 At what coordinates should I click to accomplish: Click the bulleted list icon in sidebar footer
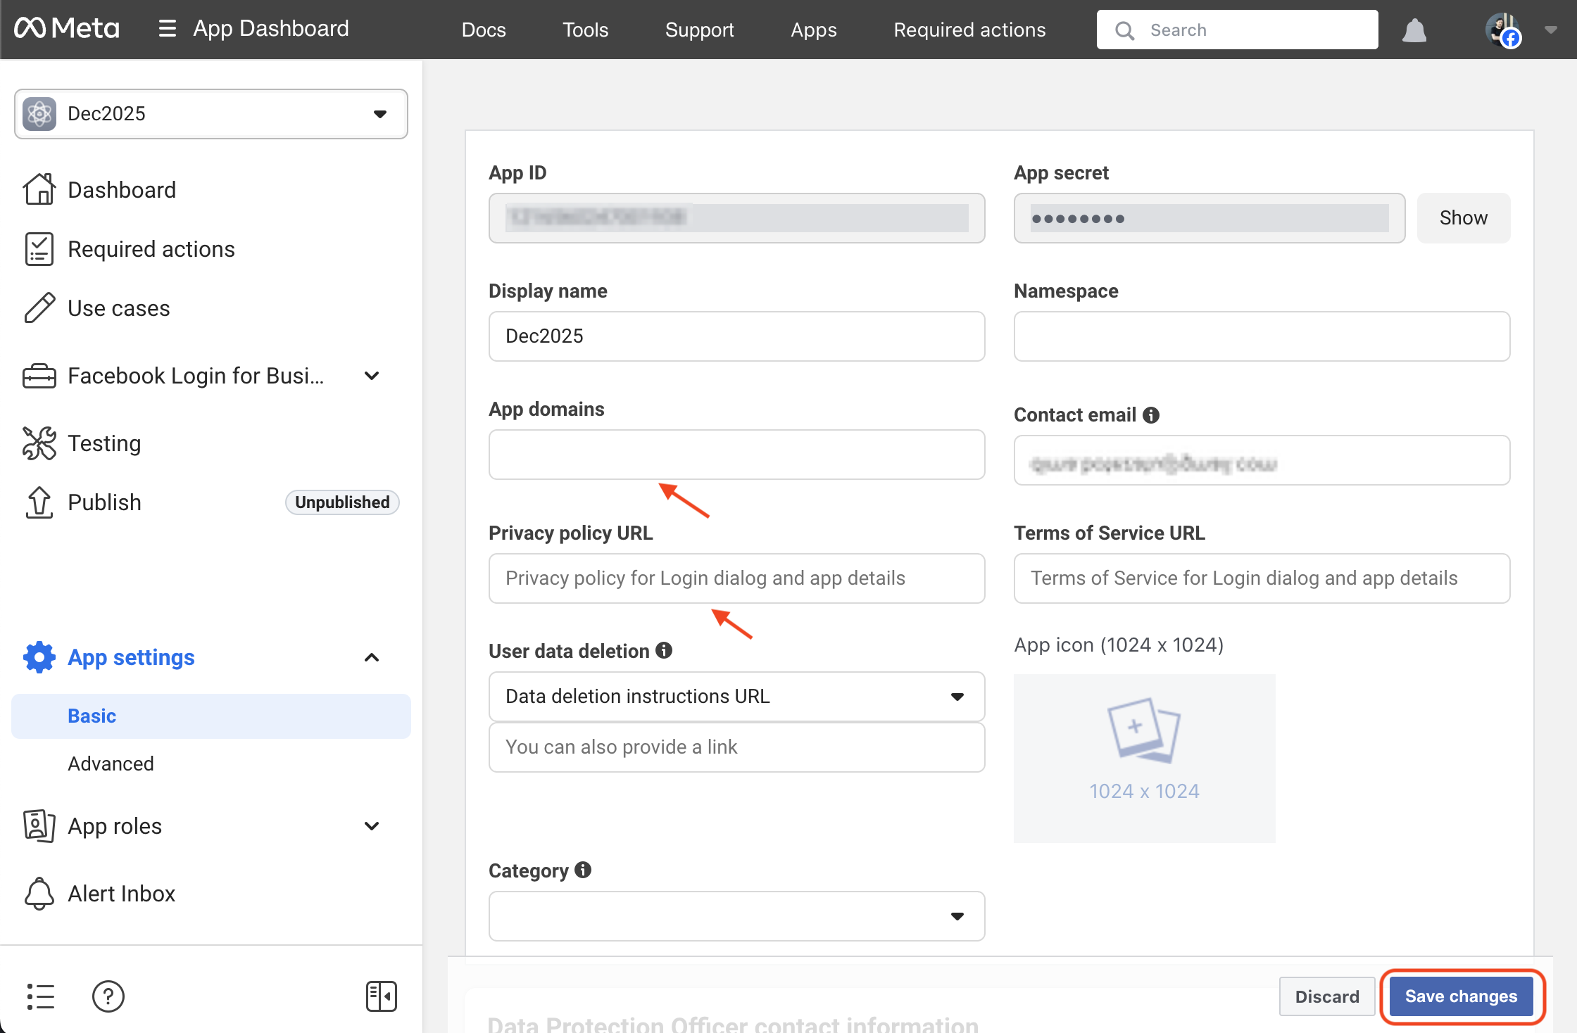40,996
